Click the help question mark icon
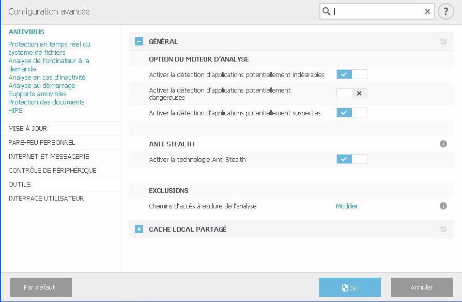Viewport: 462px width, 302px height. [x=445, y=11]
